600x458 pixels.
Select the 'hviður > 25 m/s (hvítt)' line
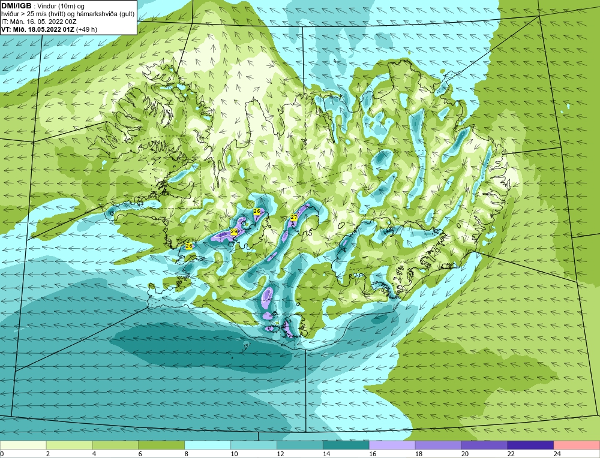pyautogui.click(x=33, y=14)
